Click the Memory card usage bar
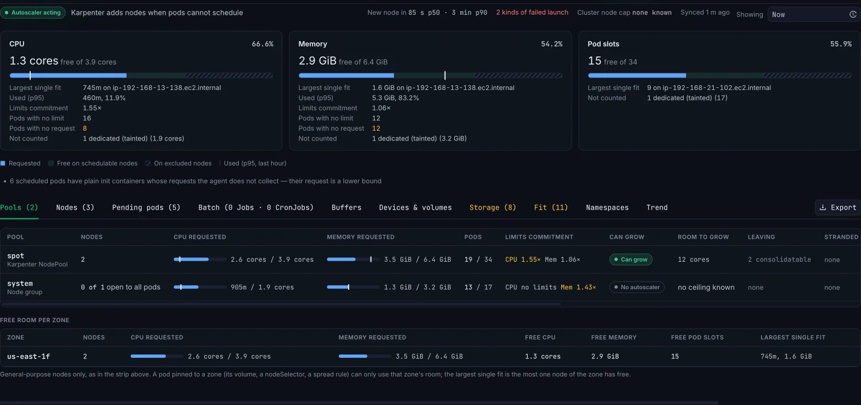The image size is (861, 405). tap(430, 75)
